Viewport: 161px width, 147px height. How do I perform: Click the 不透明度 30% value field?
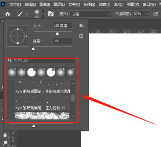pyautogui.click(x=139, y=14)
